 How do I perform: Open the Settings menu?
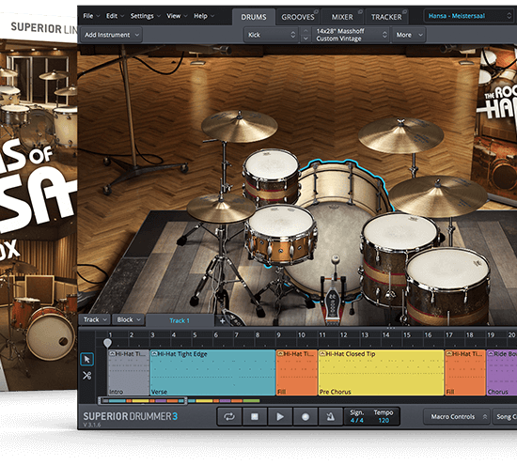145,16
